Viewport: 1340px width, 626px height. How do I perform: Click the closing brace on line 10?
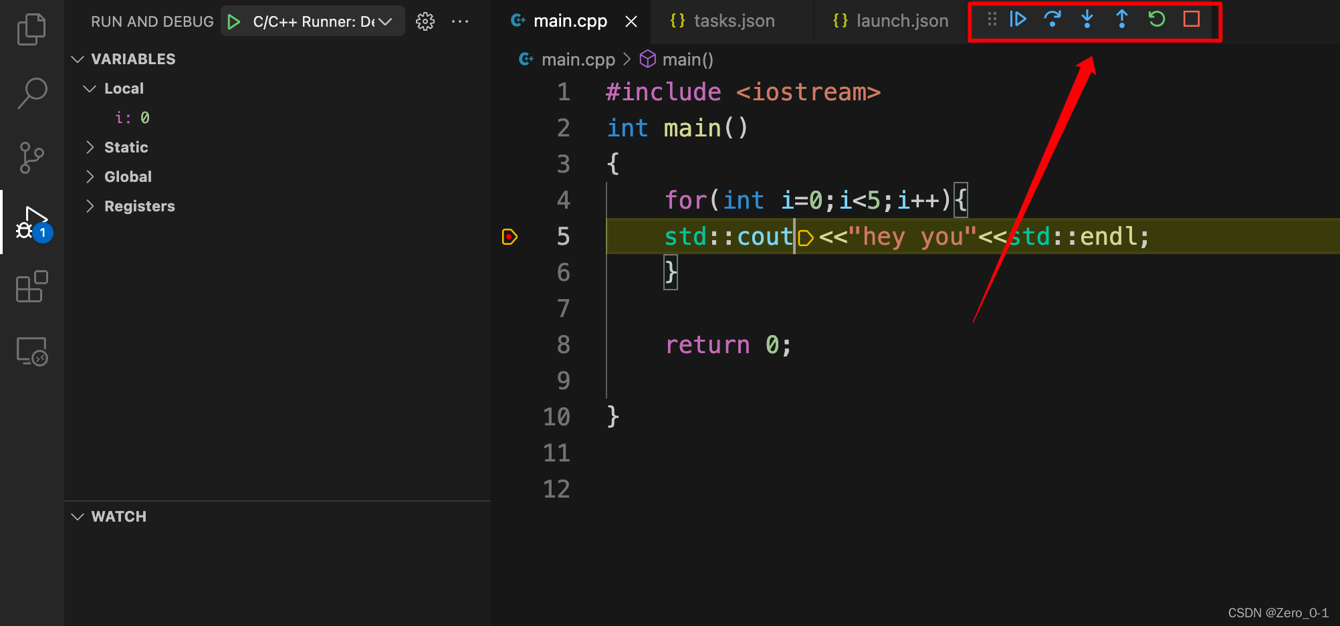pos(613,417)
